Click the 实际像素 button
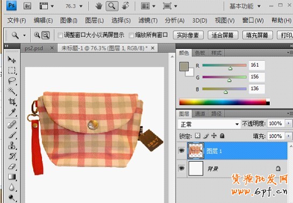 (x=188, y=35)
